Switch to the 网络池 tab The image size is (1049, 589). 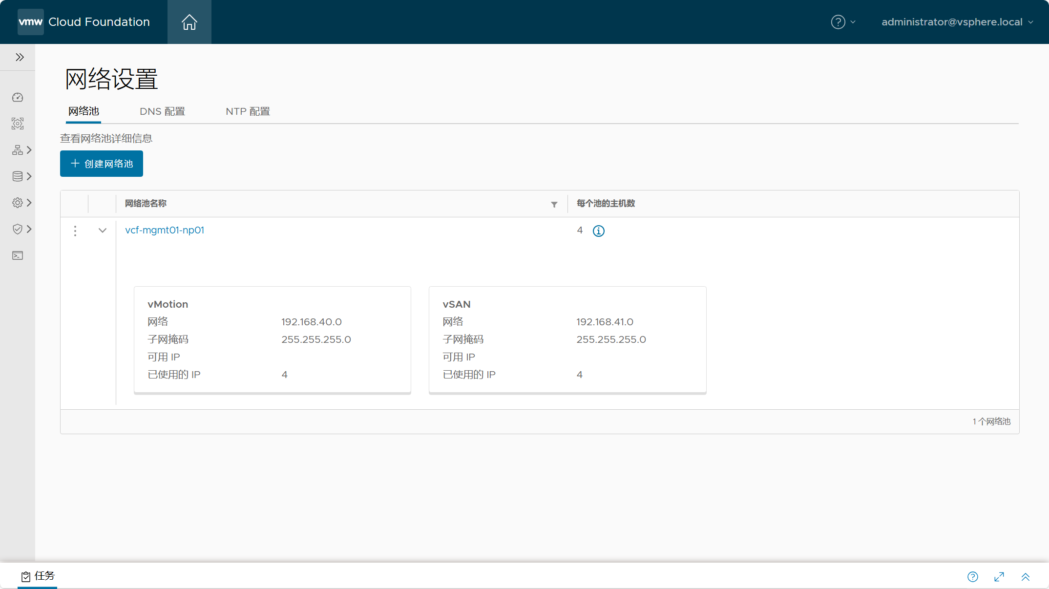[84, 111]
